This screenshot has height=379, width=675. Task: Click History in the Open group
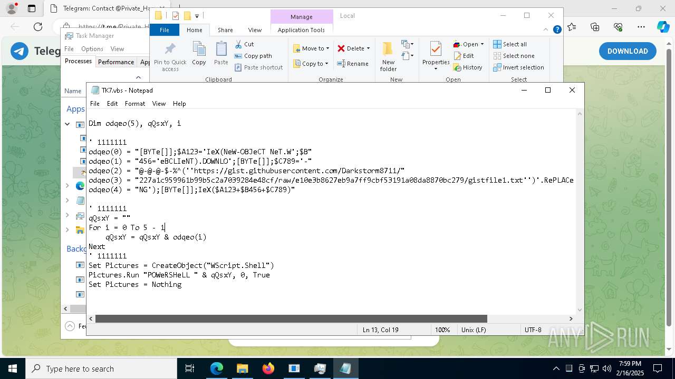468,67
